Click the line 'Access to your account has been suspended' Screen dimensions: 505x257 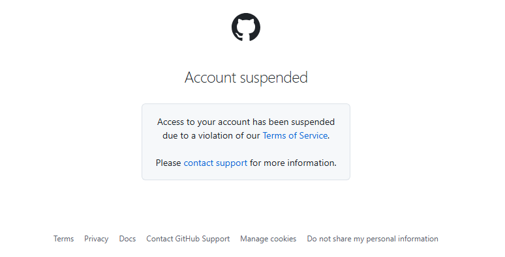point(246,122)
